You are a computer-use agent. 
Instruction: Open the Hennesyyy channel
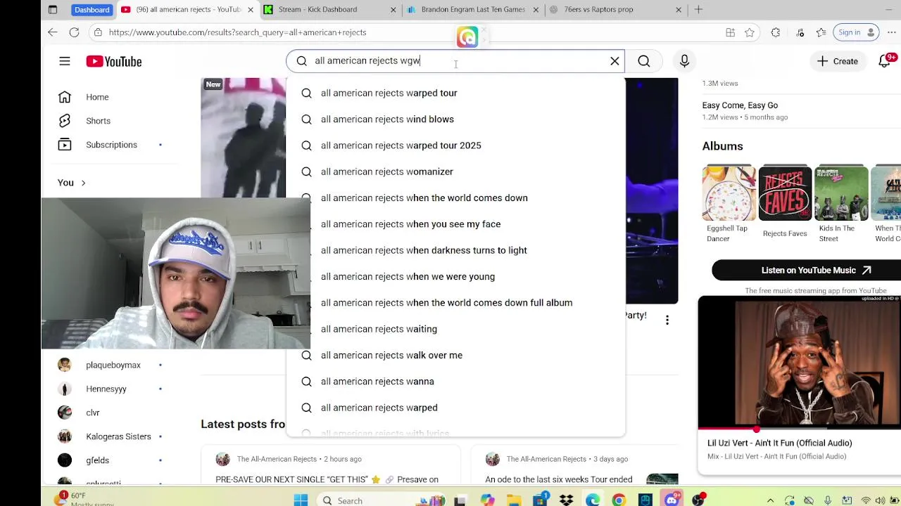[106, 389]
